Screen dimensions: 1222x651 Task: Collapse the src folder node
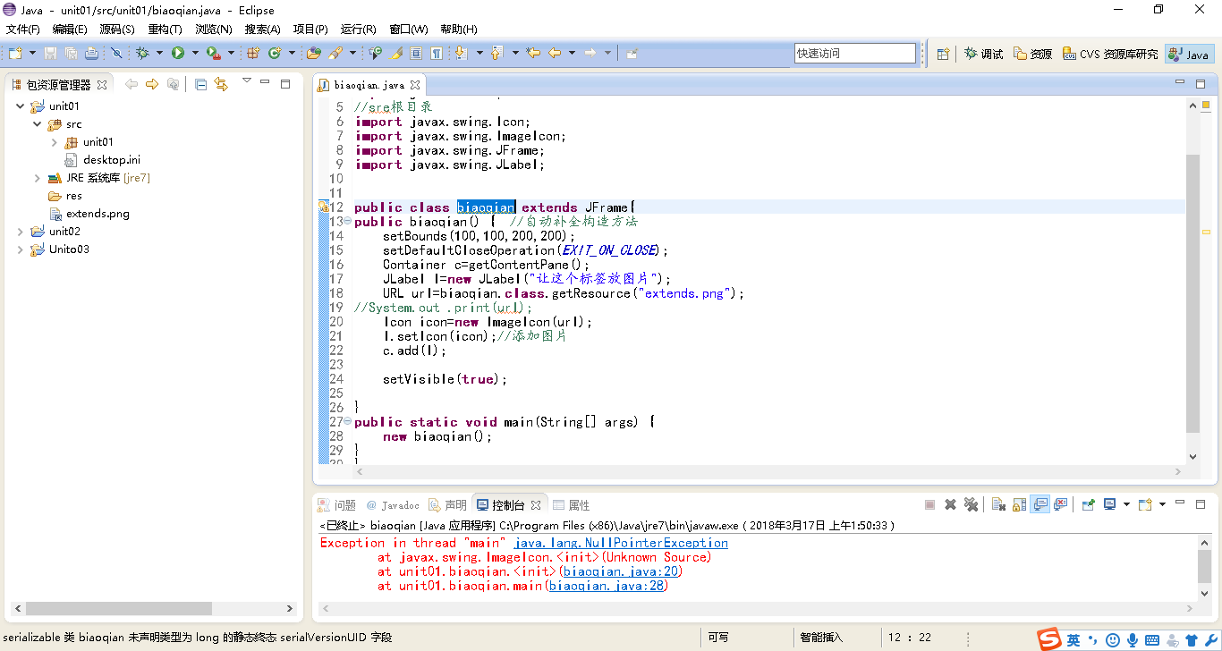[x=38, y=124]
